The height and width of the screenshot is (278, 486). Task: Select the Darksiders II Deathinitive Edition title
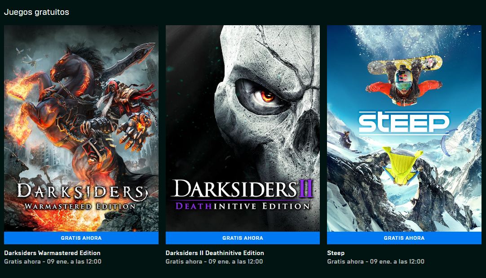[215, 253]
